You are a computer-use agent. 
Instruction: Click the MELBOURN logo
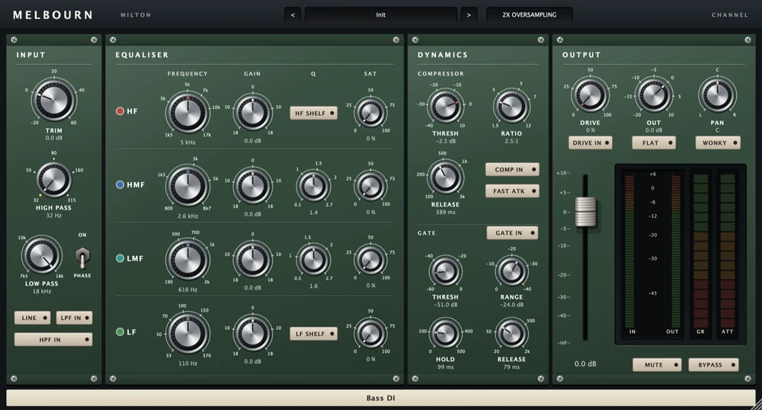(53, 15)
